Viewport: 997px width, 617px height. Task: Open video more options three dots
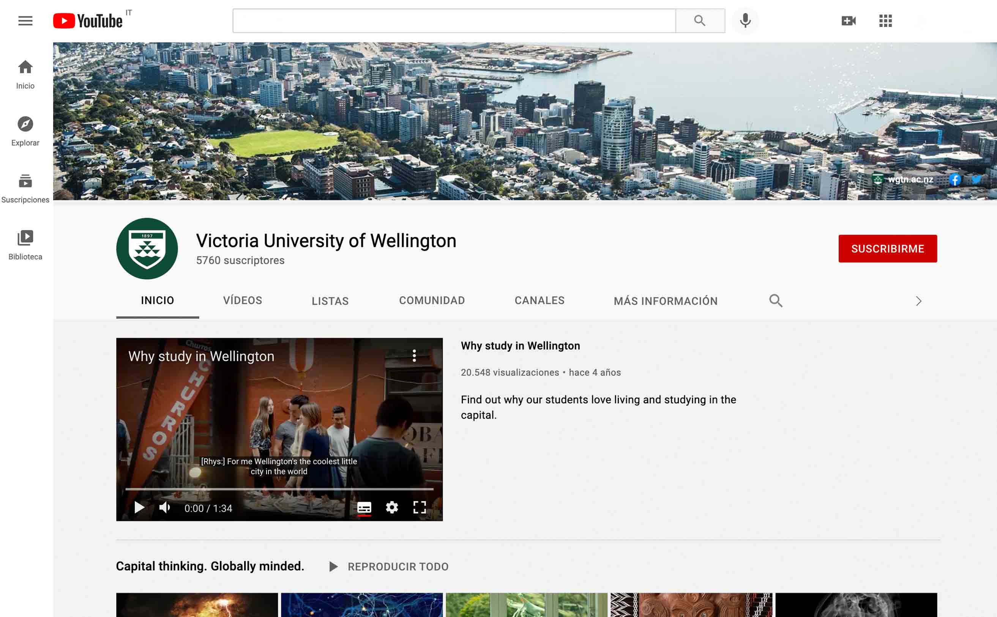tap(414, 356)
